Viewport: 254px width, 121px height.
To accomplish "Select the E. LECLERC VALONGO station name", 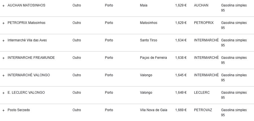I will click(26, 93).
